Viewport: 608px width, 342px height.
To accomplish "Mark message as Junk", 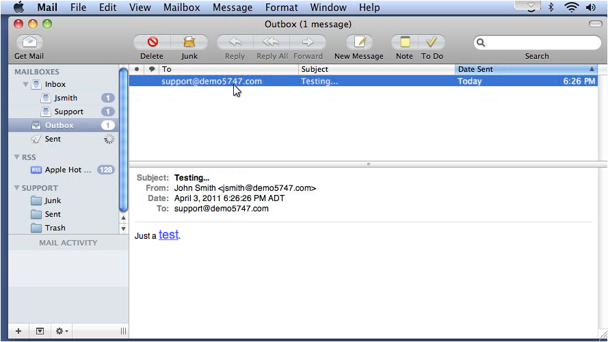I will coord(189,42).
